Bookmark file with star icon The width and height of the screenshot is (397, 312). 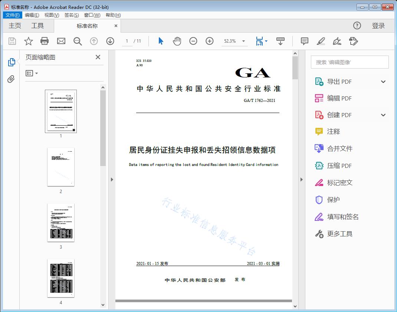coord(29,41)
